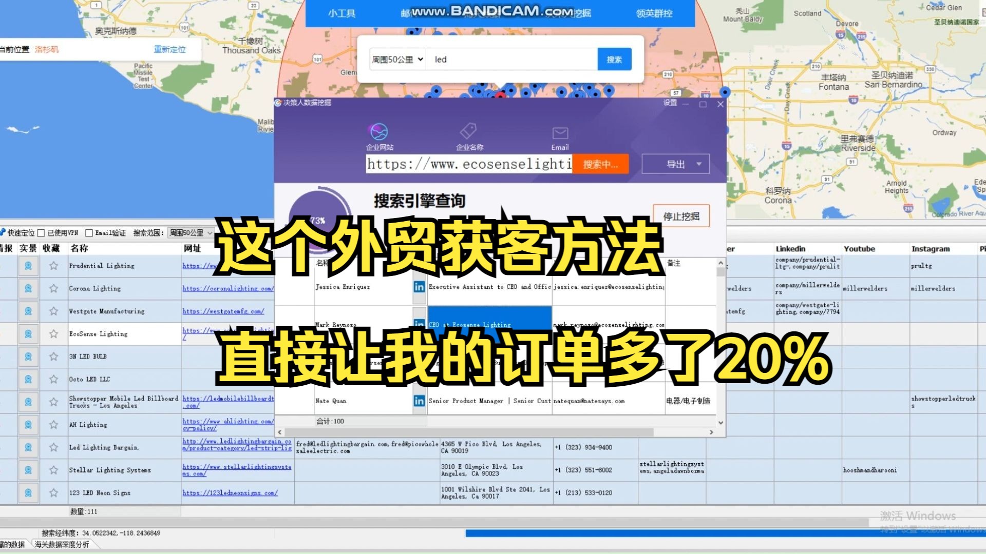
Task: Click LinkedIn icon for Jessica Enriquez
Action: pos(419,287)
